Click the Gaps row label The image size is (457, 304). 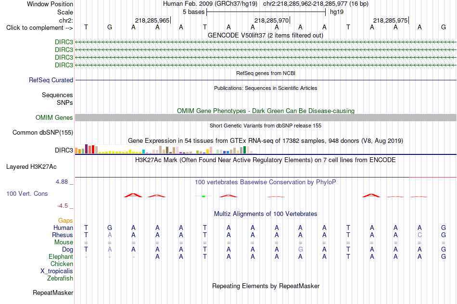click(x=65, y=221)
